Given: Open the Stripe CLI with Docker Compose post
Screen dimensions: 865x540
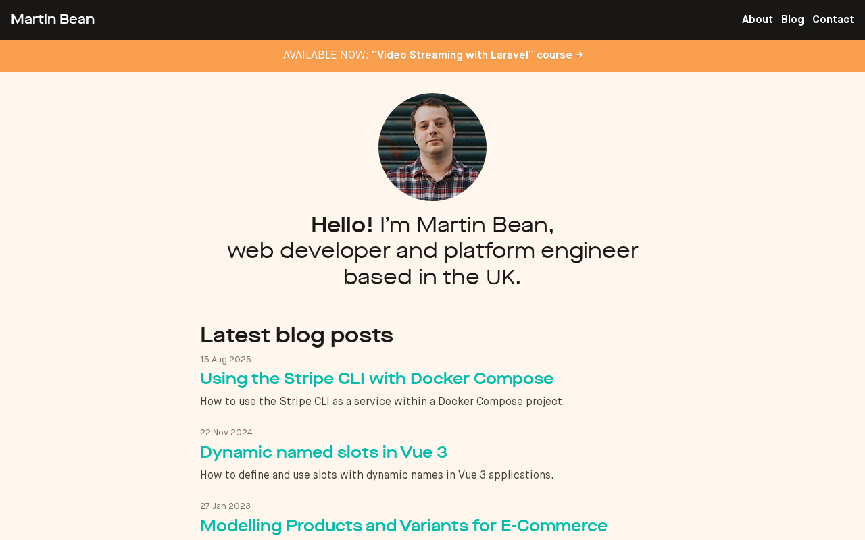Looking at the screenshot, I should (376, 379).
